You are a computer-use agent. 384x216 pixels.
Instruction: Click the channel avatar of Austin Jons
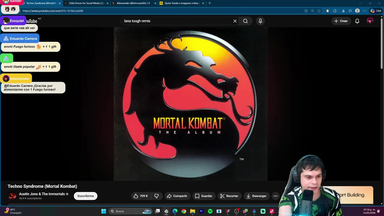(12, 196)
